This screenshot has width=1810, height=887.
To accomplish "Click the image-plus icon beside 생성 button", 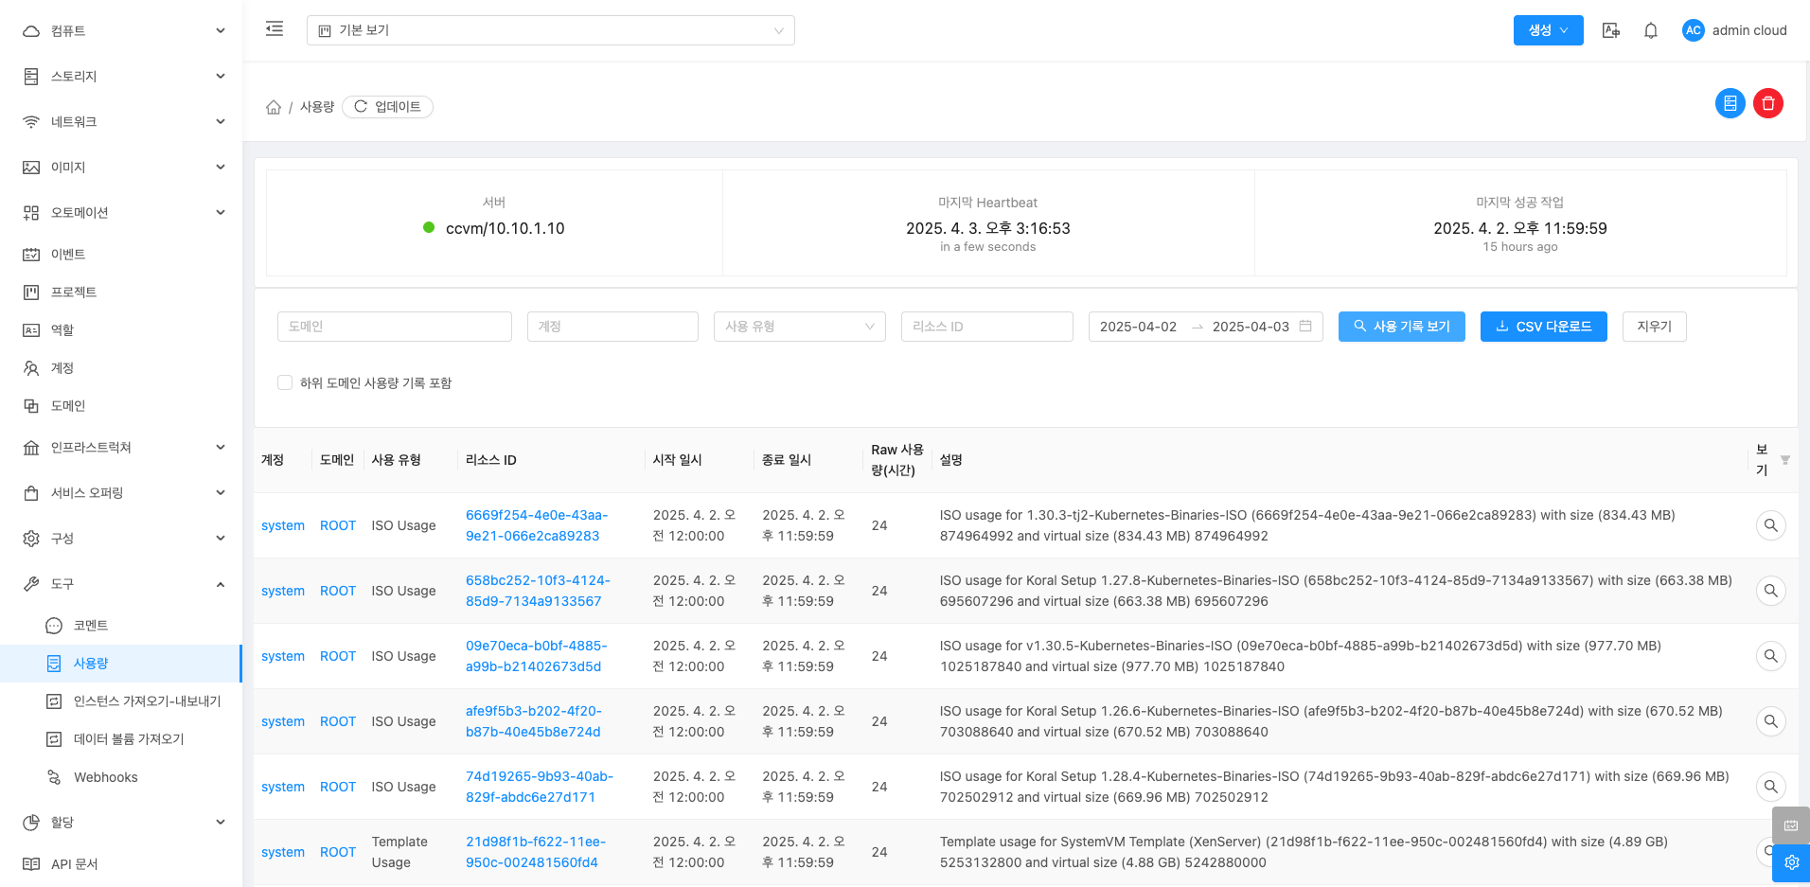I will [1610, 30].
